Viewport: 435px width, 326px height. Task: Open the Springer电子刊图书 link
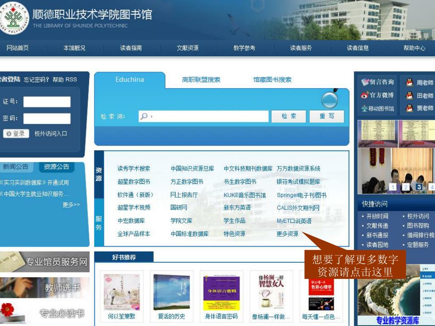tap(302, 195)
